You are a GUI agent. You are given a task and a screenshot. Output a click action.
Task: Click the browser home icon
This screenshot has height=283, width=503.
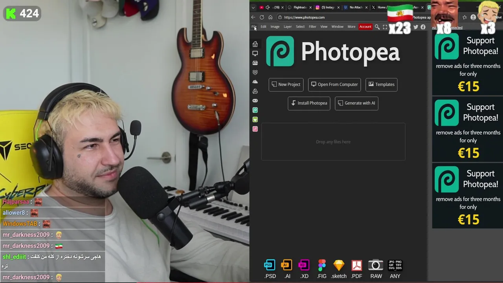click(270, 17)
